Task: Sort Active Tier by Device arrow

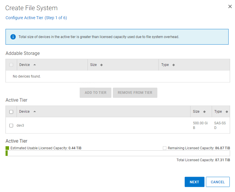Action: (35, 112)
